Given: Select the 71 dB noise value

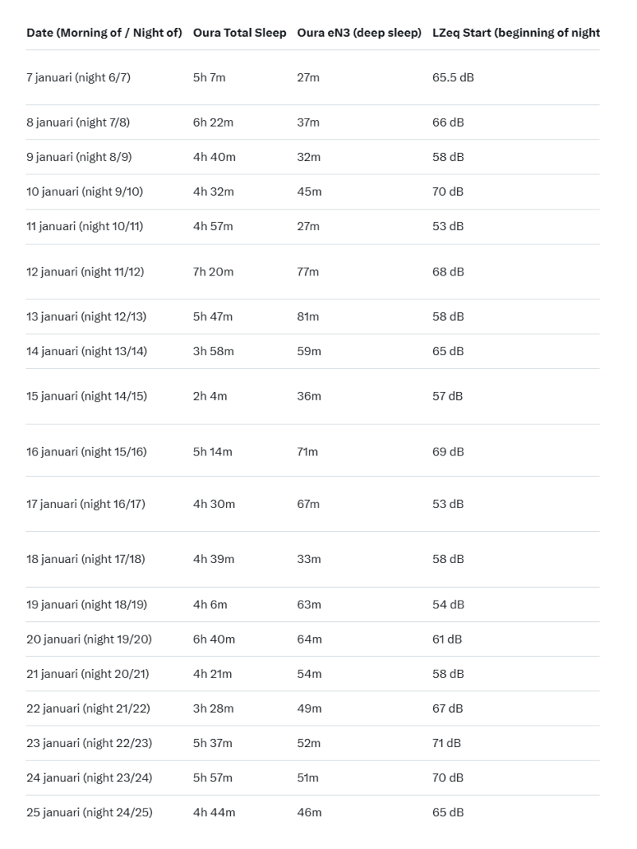Looking at the screenshot, I should click(446, 743).
